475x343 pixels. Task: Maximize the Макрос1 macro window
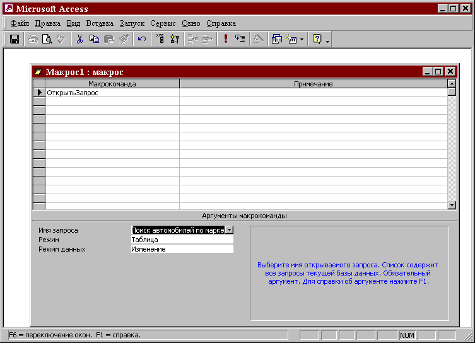point(438,72)
